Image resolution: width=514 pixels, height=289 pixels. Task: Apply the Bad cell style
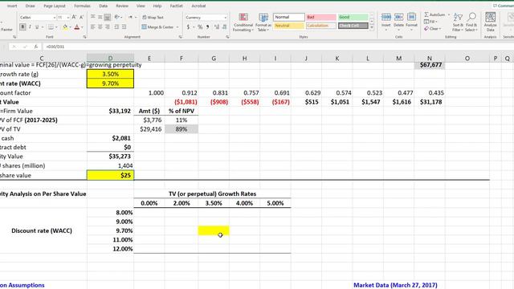pos(321,17)
